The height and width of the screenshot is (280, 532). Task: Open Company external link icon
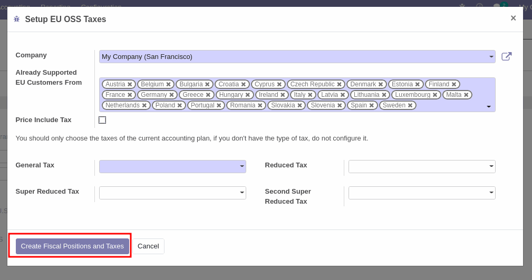click(506, 56)
